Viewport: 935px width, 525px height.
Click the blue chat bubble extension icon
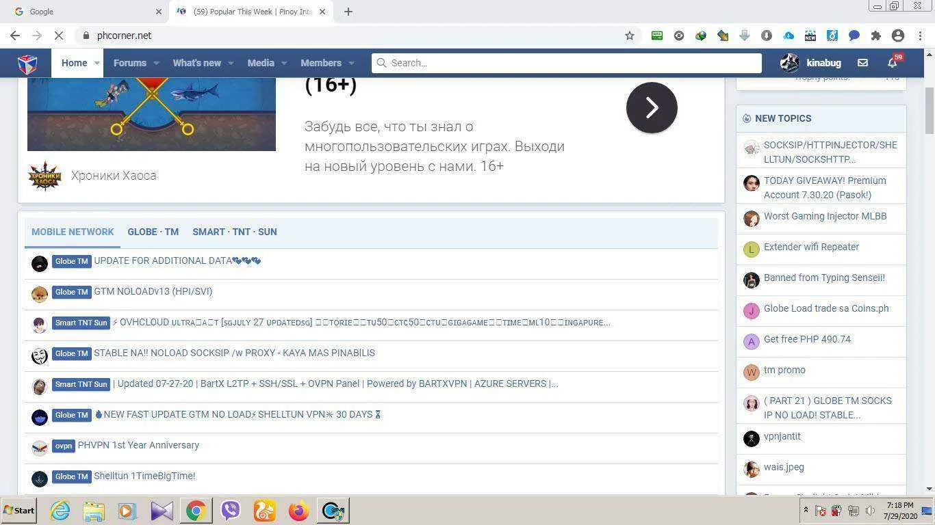click(854, 36)
